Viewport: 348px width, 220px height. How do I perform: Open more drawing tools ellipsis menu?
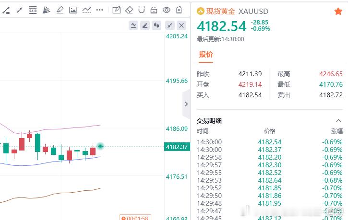[99, 10]
